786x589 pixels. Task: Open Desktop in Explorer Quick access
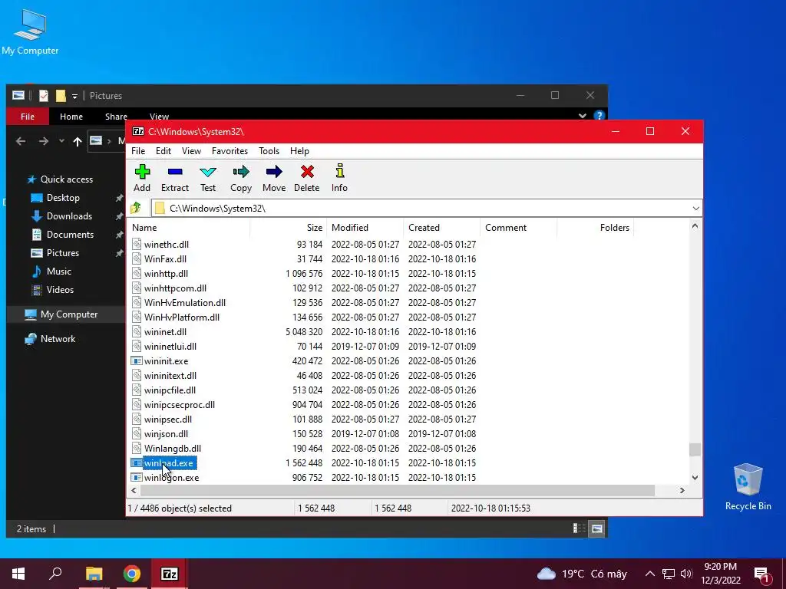[x=63, y=198]
